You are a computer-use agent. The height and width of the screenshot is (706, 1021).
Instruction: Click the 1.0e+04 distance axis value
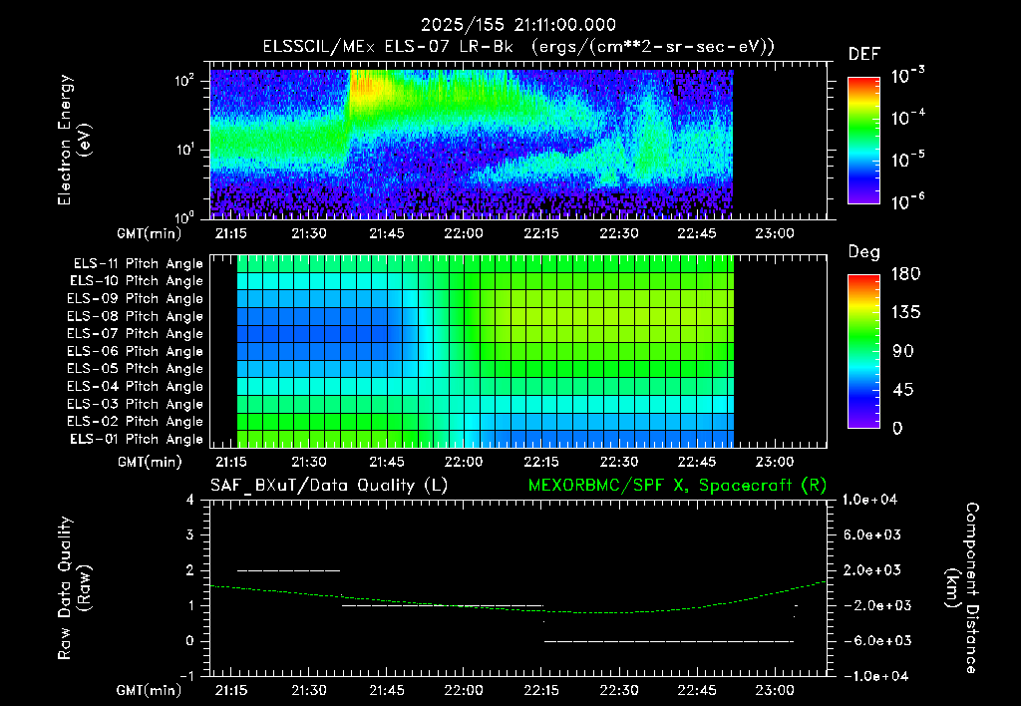869,501
